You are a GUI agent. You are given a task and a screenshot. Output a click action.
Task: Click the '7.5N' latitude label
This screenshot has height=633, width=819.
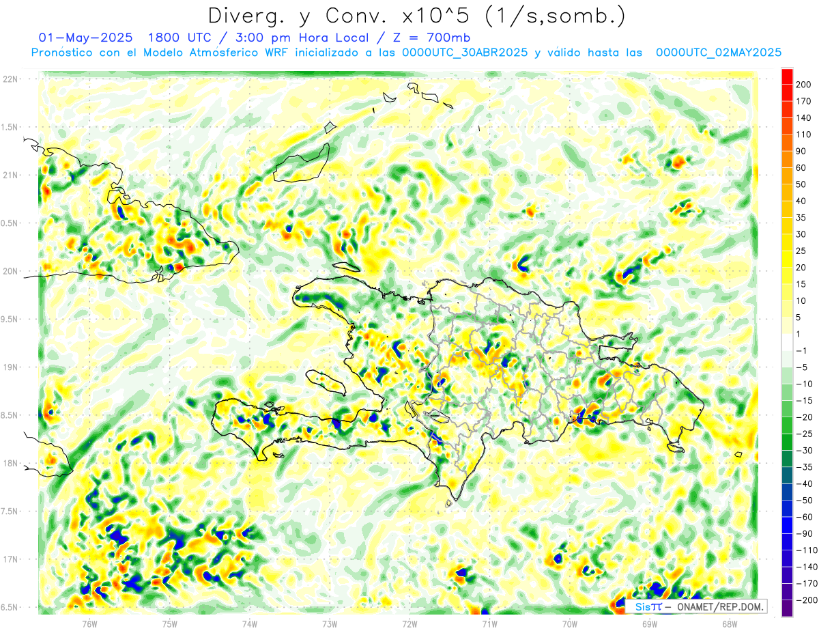tap(10, 511)
